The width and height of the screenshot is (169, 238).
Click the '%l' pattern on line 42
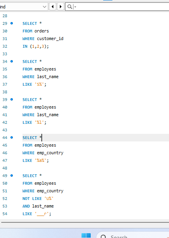[39, 122]
